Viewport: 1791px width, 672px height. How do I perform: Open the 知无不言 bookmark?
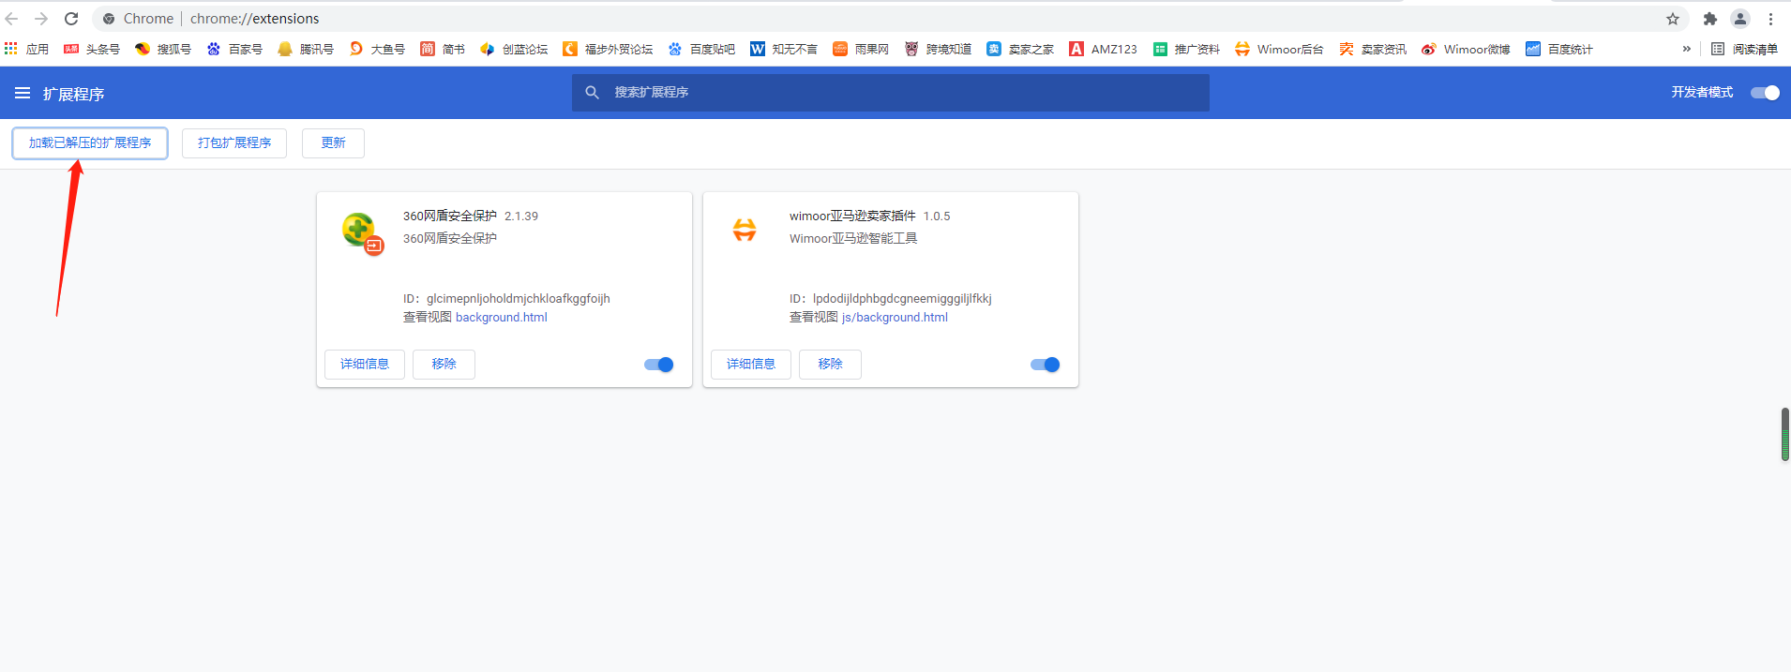(x=784, y=49)
